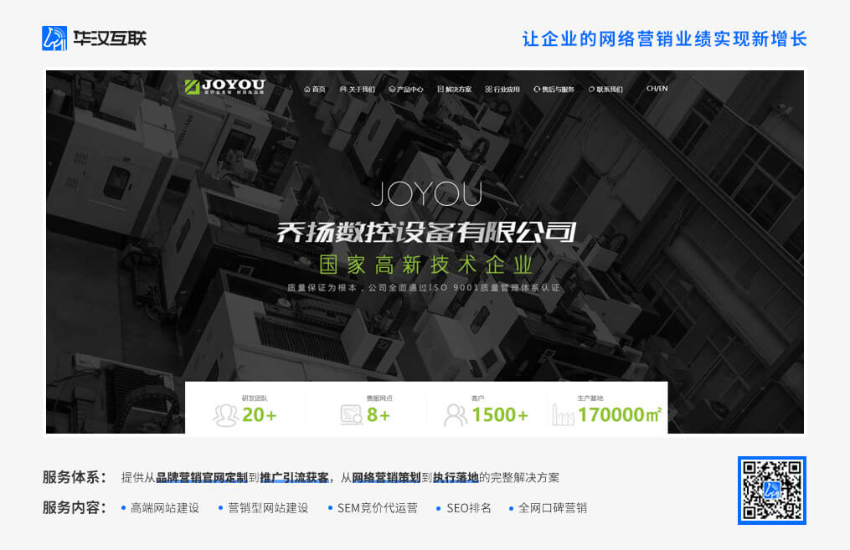Open the 联系我们 menu item
850x550 pixels.
click(x=605, y=90)
